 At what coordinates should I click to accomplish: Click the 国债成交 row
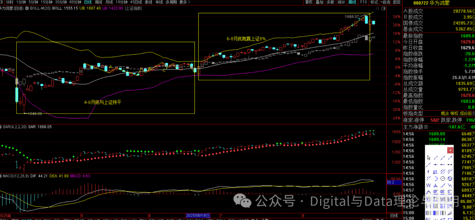tap(438, 23)
